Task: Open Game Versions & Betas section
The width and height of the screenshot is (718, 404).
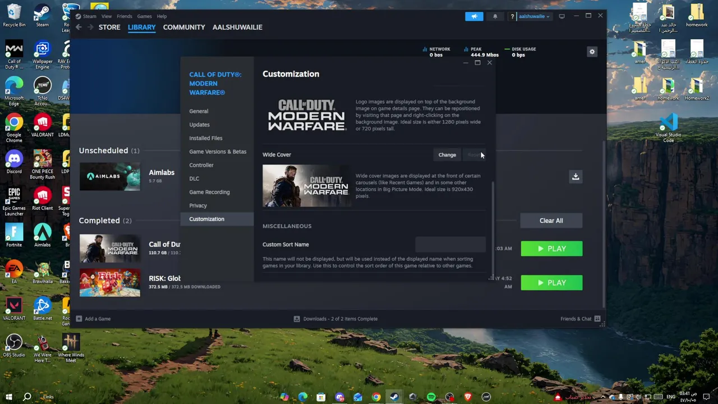Action: pyautogui.click(x=218, y=151)
